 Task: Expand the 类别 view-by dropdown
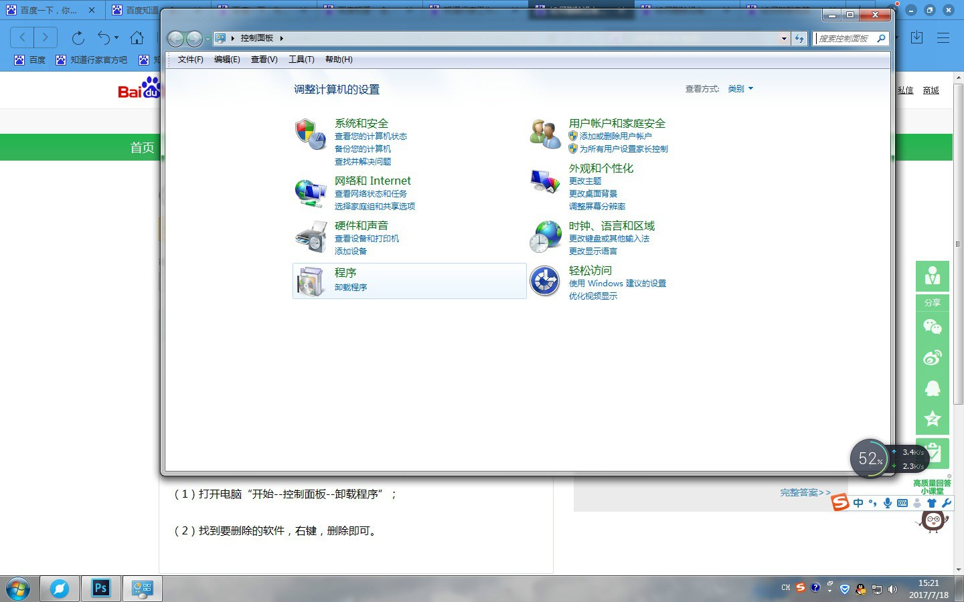740,89
